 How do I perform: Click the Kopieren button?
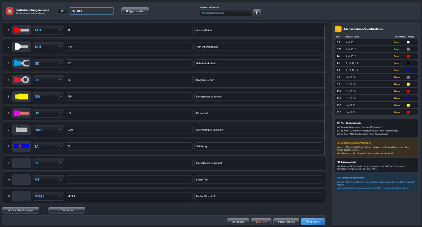(238, 222)
